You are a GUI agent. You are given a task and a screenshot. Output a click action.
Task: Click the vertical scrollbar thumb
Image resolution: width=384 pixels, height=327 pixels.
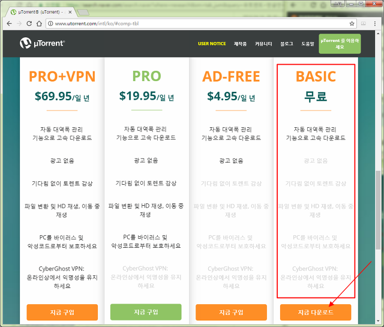[x=379, y=210]
